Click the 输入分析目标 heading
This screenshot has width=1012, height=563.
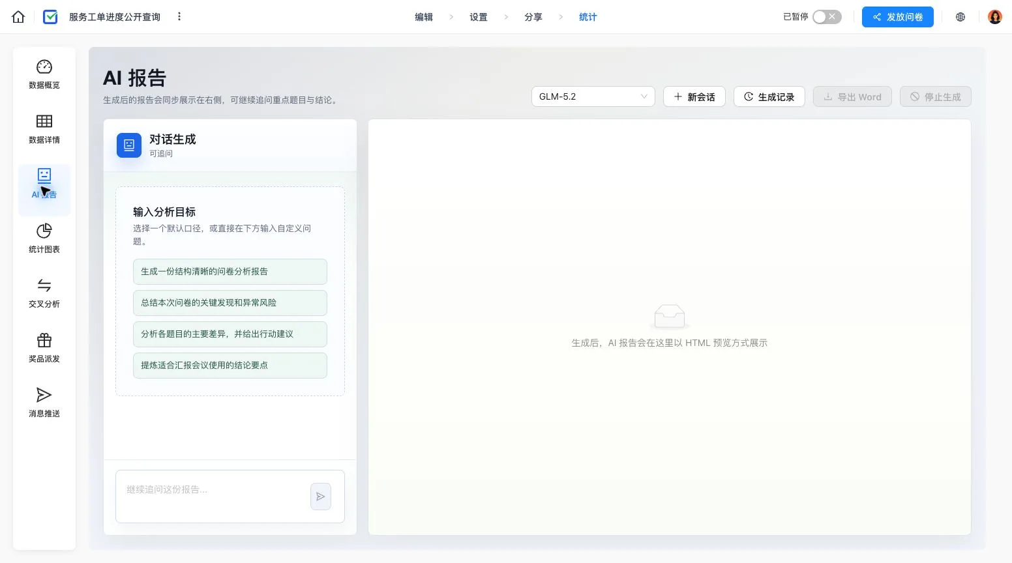tap(164, 212)
